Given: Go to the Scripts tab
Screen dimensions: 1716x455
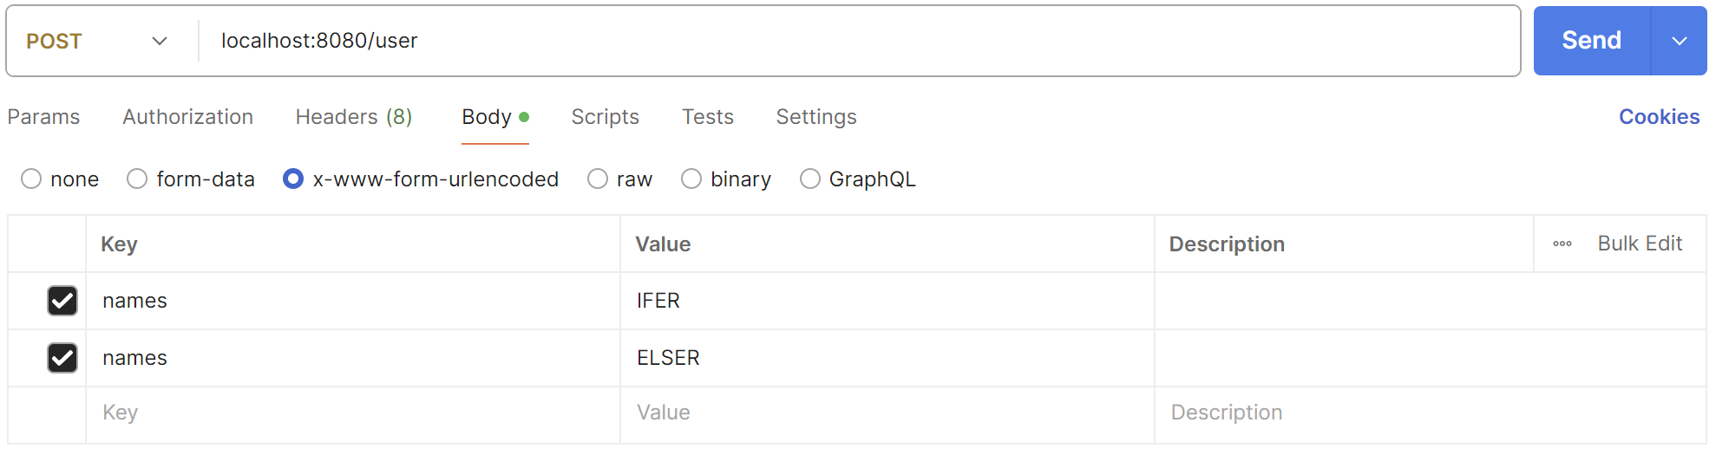Looking at the screenshot, I should pyautogui.click(x=605, y=117).
